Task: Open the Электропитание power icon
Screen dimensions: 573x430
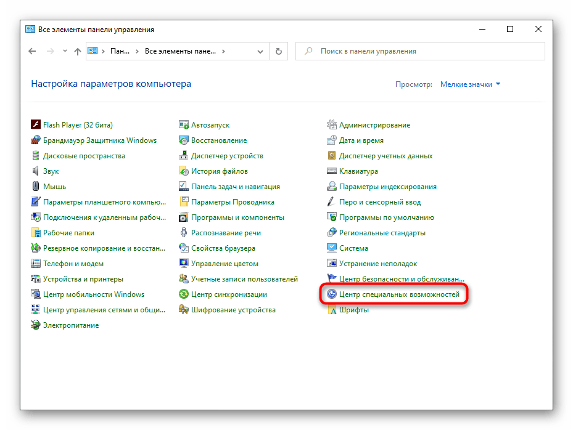Action: coord(35,325)
